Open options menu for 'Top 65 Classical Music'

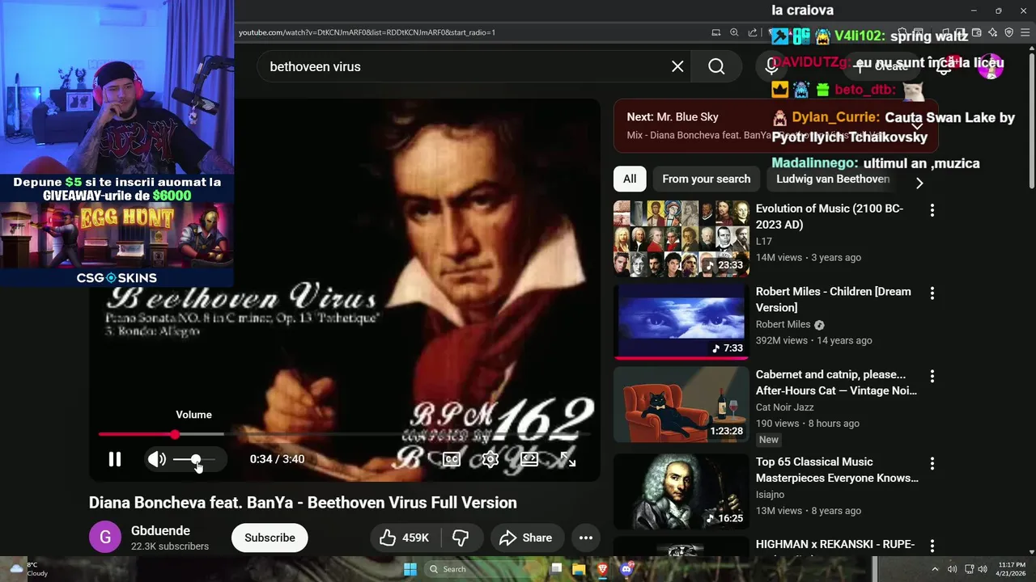tap(932, 463)
